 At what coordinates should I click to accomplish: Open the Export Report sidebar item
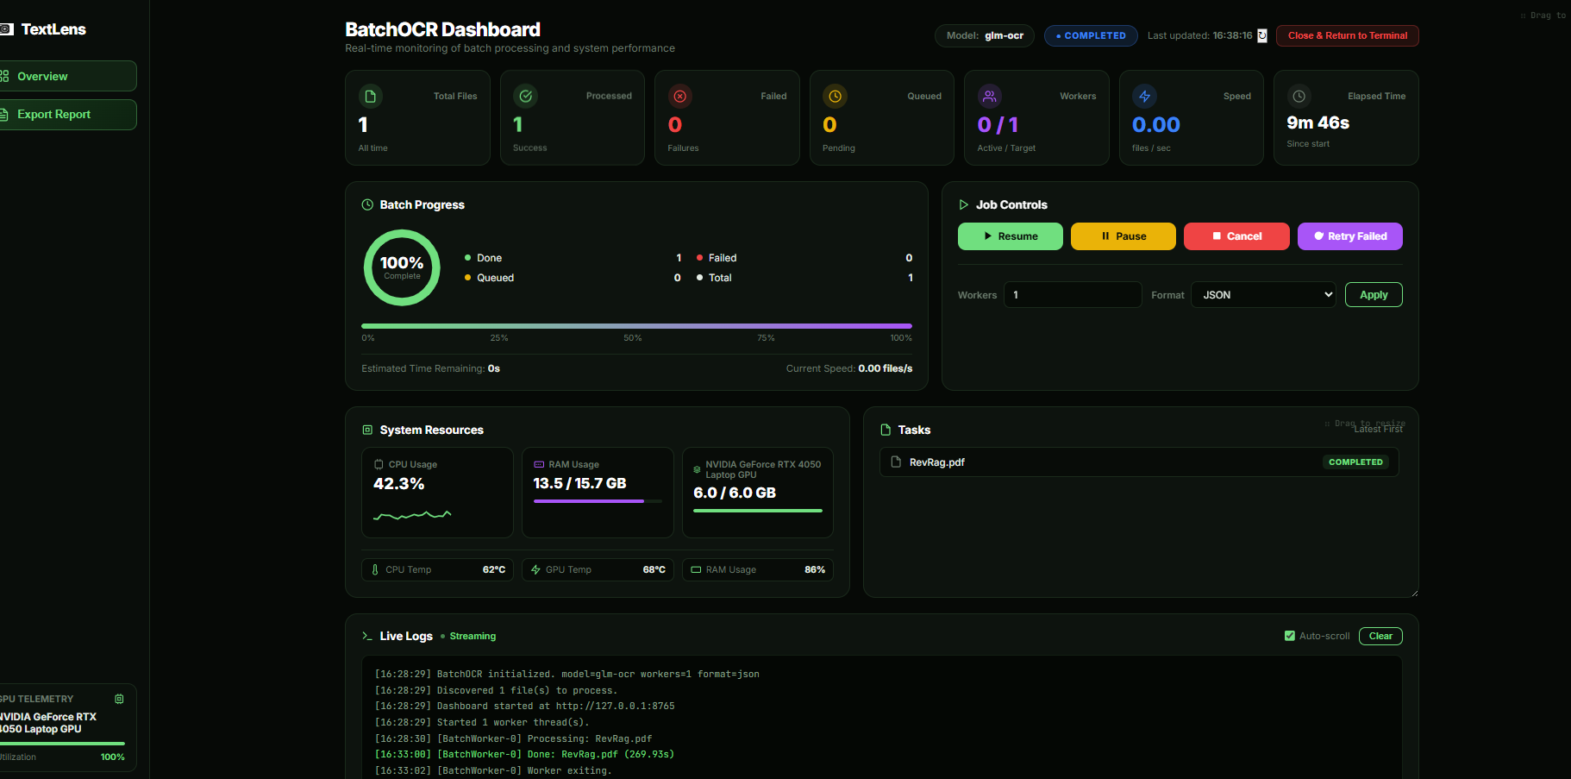click(68, 115)
